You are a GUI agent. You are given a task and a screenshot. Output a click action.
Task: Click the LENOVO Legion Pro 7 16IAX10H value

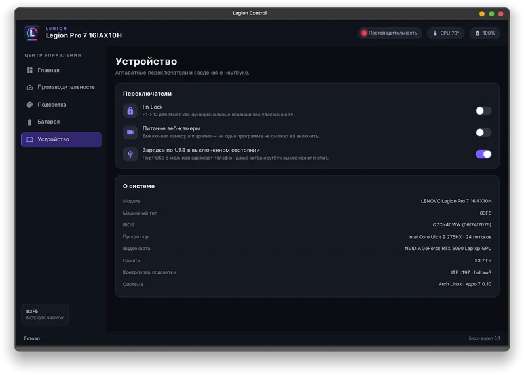456,201
